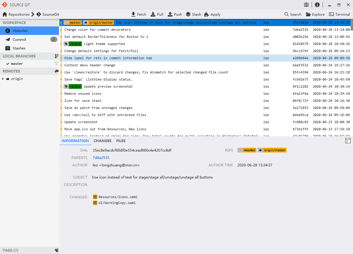Expand the origin remote tree node
This screenshot has width=353, height=254.
pos(3,79)
